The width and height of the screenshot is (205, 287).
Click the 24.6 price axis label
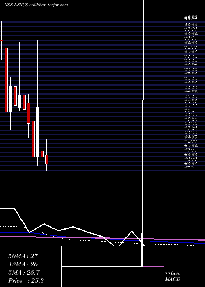click(x=190, y=167)
